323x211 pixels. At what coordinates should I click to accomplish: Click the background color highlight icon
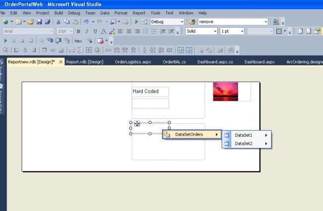112,31
